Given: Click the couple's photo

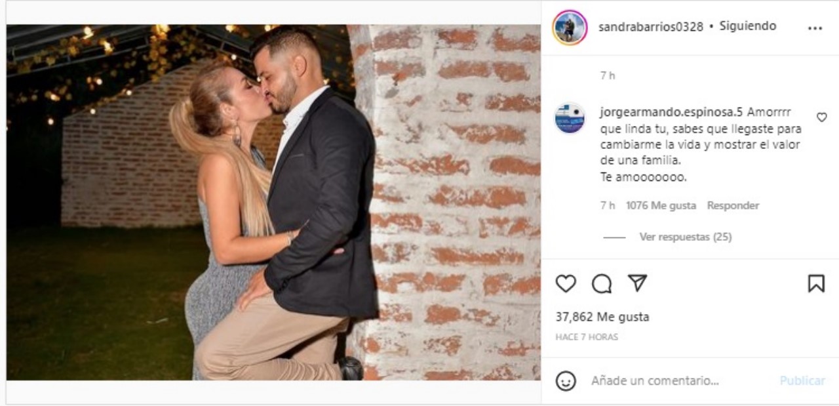Looking at the screenshot, I should click(273, 202).
